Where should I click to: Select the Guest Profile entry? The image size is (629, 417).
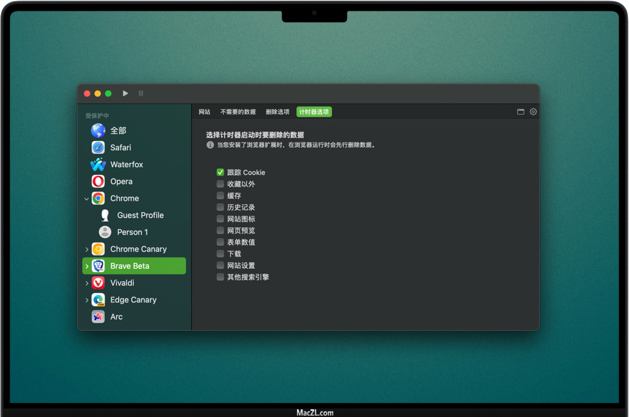point(140,215)
